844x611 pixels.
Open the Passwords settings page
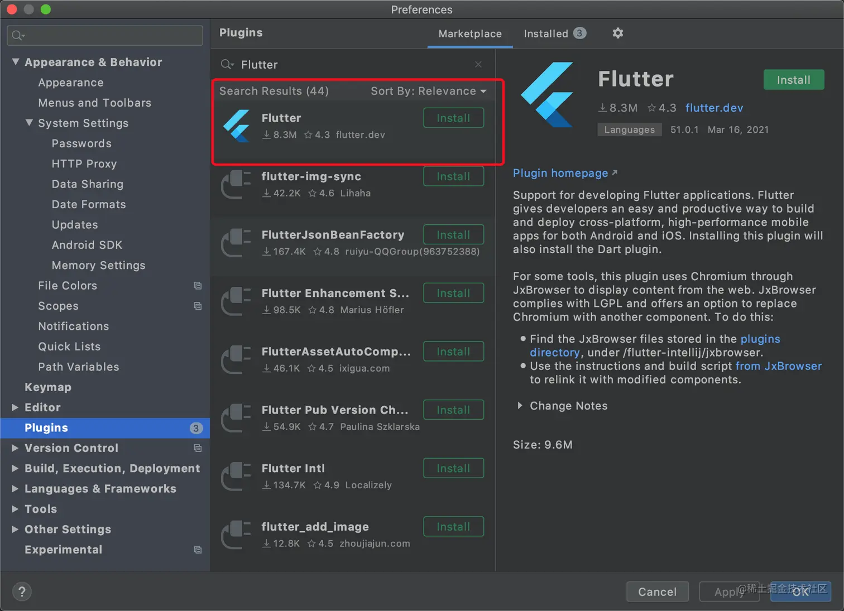click(81, 143)
